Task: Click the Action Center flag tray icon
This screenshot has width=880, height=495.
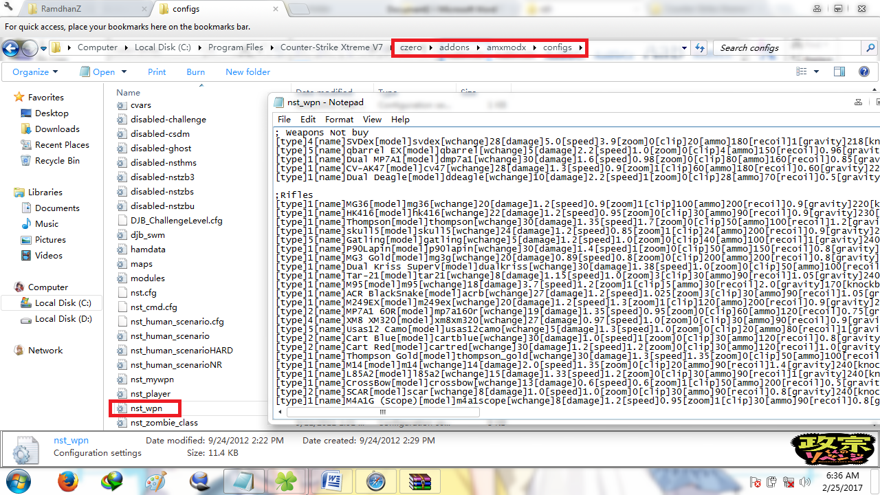Action: [x=755, y=482]
